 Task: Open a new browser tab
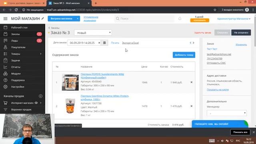point(96,3)
